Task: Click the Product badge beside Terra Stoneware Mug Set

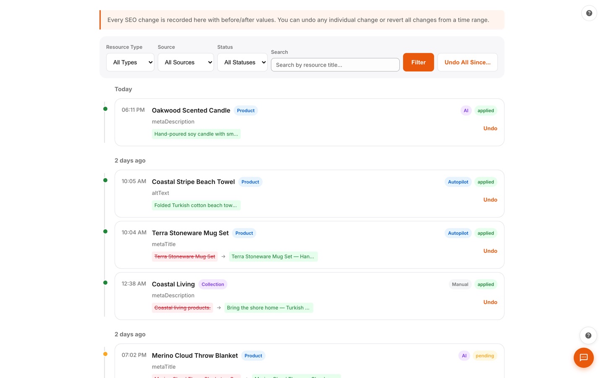Action: [244, 234]
